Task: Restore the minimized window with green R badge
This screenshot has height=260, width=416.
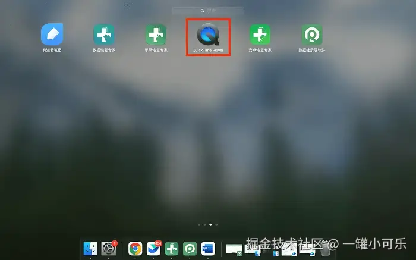Action: (234, 250)
